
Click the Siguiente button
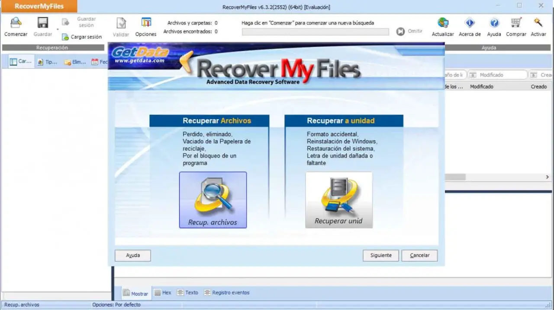(x=381, y=256)
